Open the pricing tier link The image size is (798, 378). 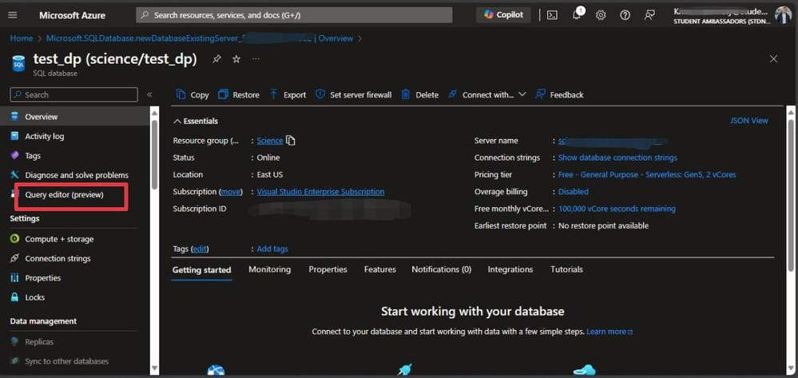click(x=647, y=175)
